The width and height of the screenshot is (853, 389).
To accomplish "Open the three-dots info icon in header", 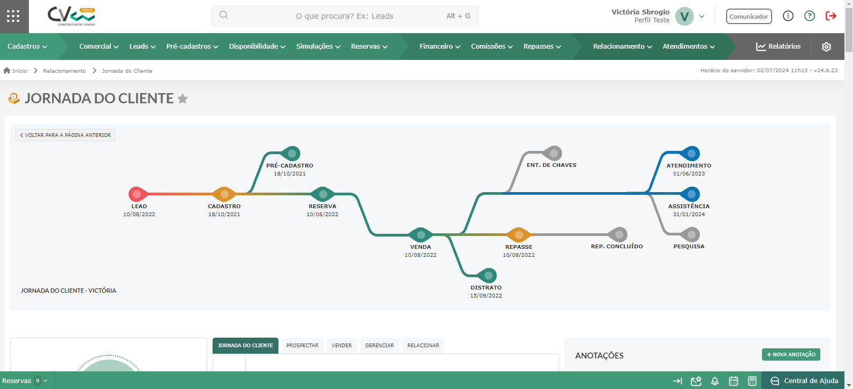I will 788,16.
